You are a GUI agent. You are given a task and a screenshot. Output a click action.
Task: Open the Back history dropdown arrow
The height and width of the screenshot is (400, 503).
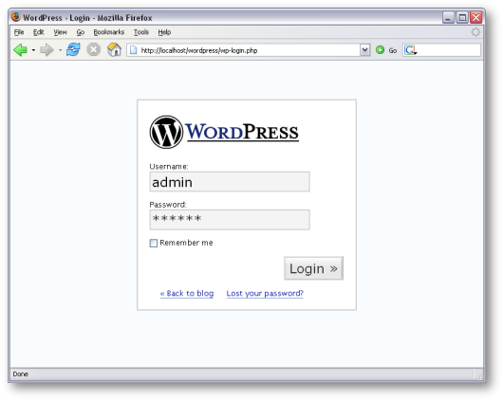tap(33, 50)
